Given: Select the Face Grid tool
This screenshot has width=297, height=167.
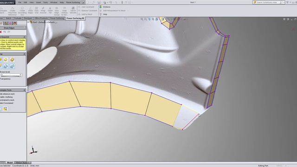Looking at the screenshot, I should [37, 10].
